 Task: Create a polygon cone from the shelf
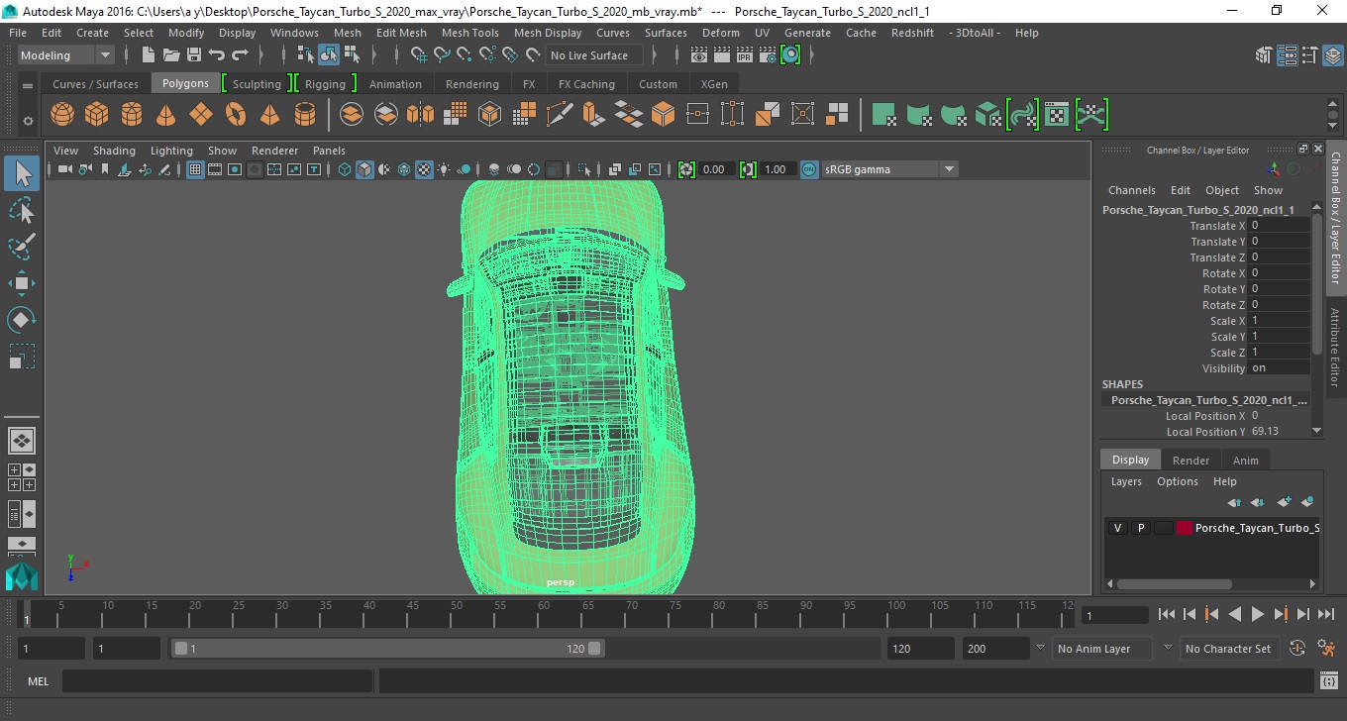(166, 115)
